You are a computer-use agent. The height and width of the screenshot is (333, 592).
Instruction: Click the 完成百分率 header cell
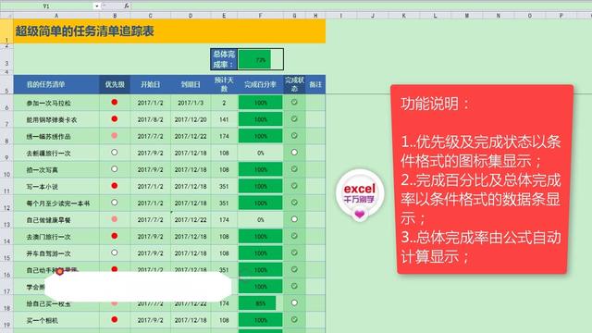(261, 84)
